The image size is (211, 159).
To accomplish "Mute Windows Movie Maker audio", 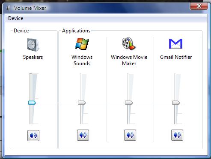I will tap(130, 135).
